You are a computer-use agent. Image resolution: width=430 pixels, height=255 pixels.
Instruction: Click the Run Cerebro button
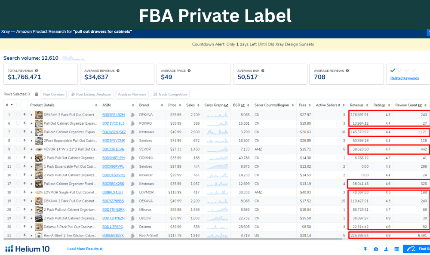tap(54, 94)
